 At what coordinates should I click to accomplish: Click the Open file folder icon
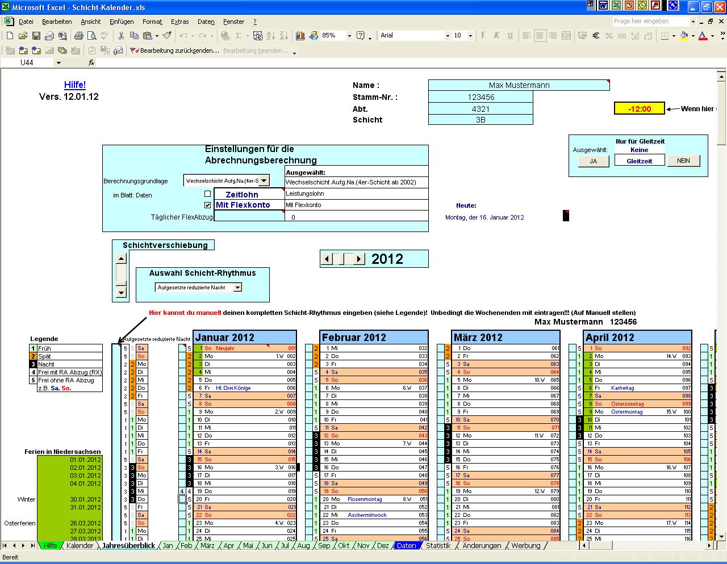tap(23, 35)
